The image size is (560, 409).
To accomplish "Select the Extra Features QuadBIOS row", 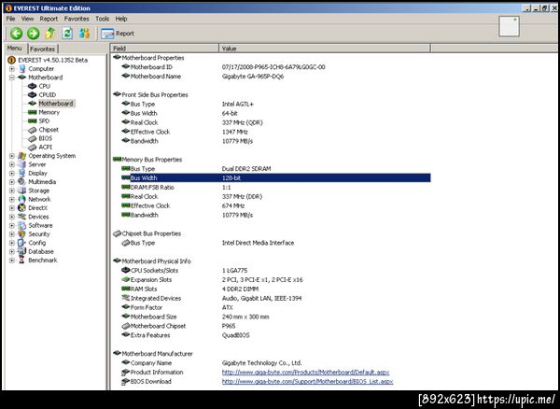I will click(x=275, y=335).
